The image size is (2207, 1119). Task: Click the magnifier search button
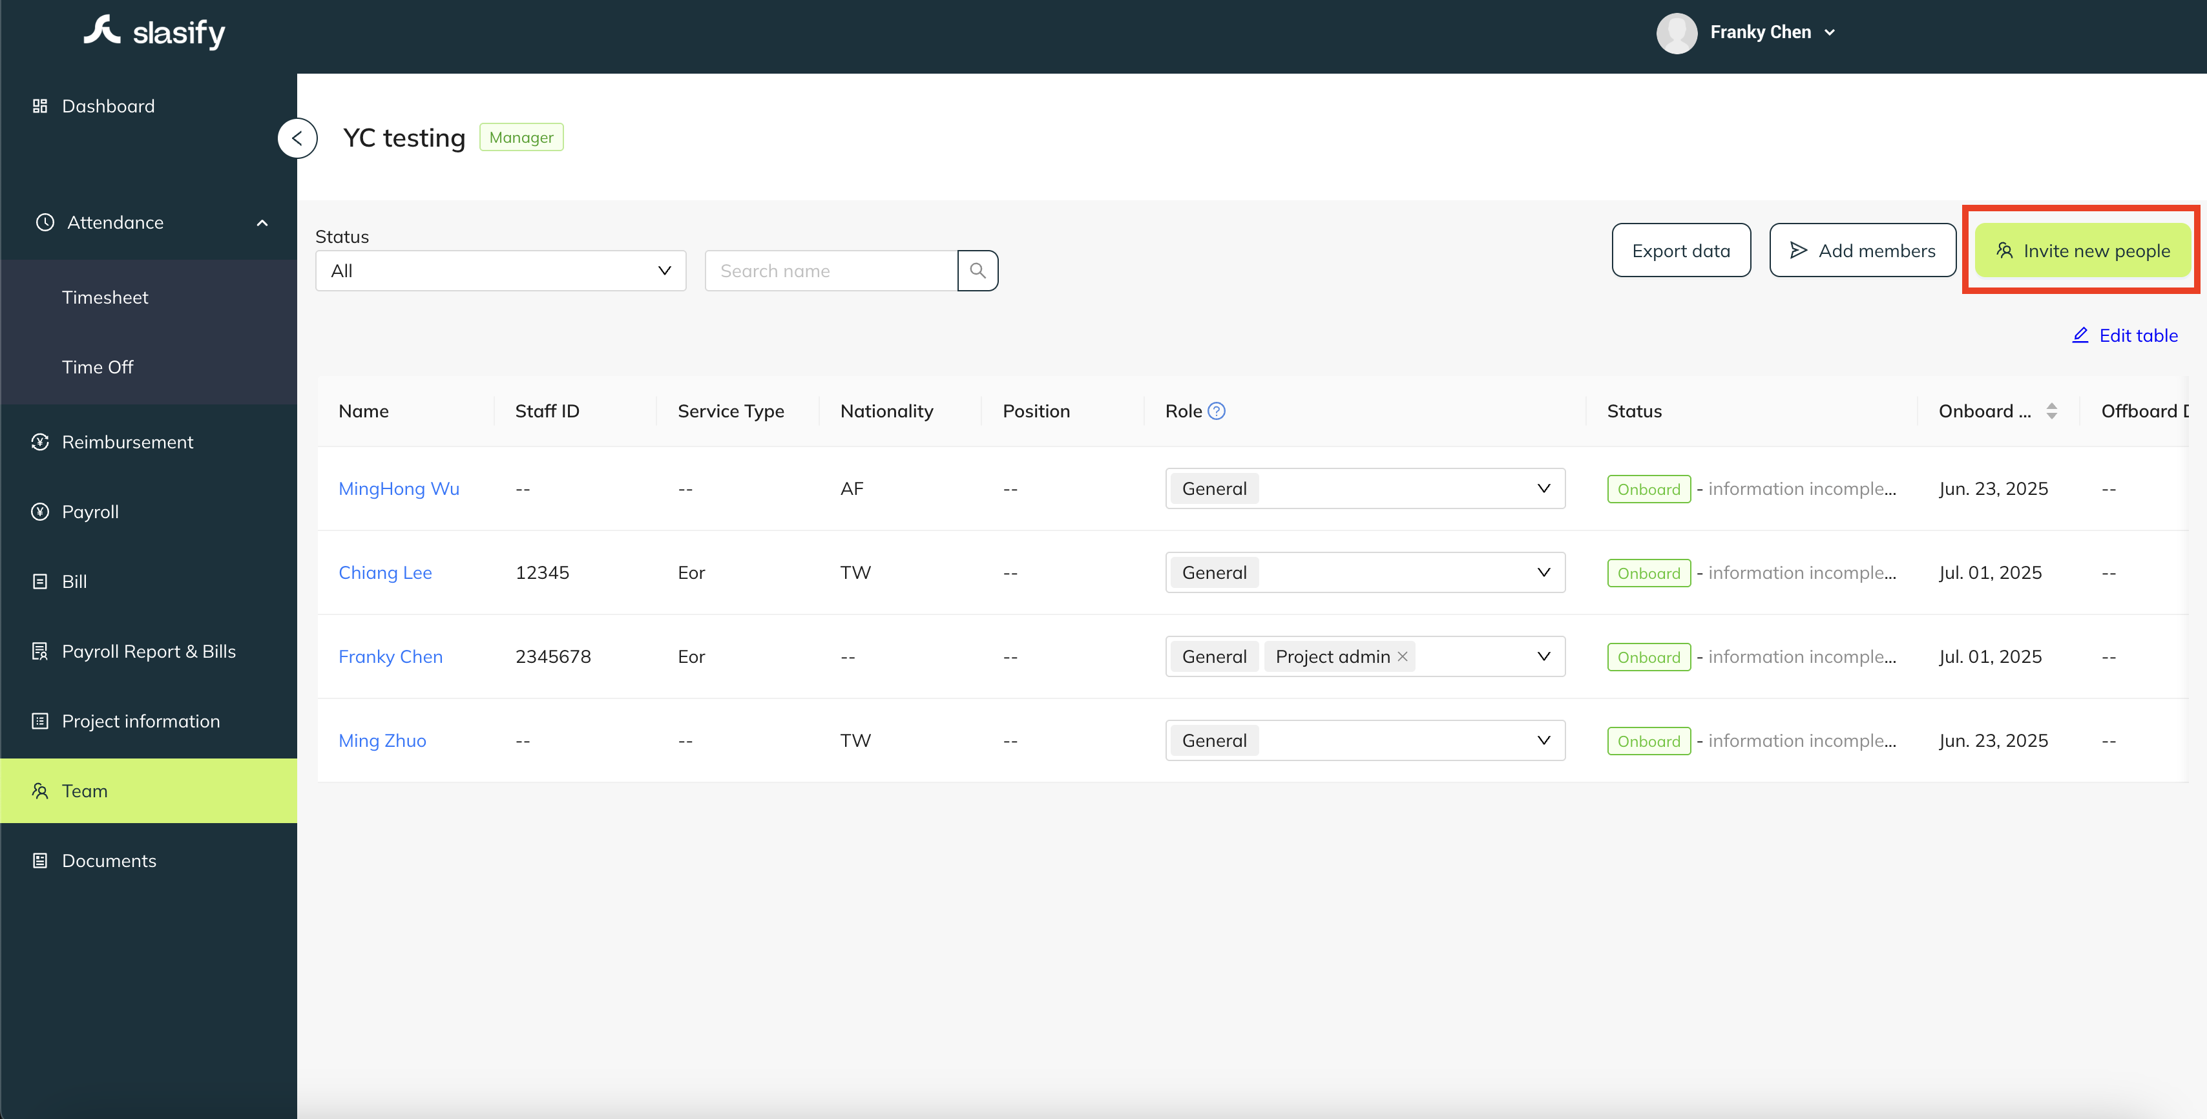pos(978,271)
